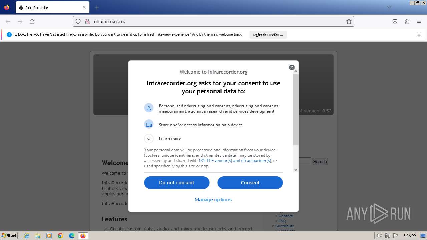Viewport: 427px width, 240px height.
Task: Go back to previous page
Action: click(x=8, y=21)
